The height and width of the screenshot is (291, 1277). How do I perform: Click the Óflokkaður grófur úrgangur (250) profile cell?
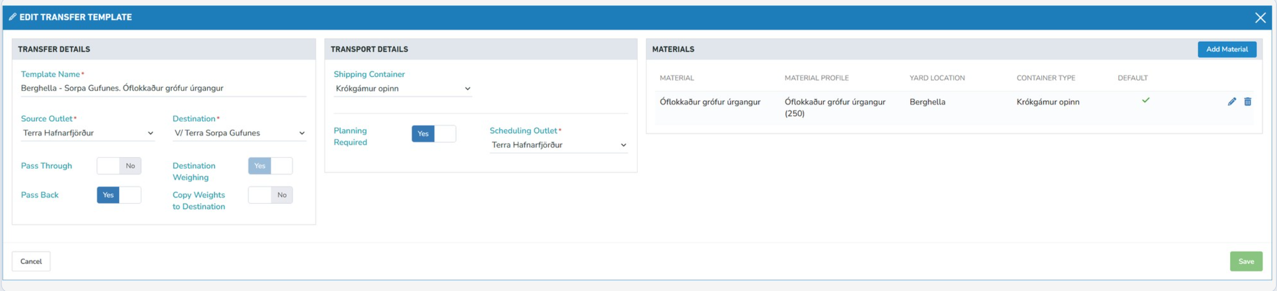pyautogui.click(x=835, y=108)
